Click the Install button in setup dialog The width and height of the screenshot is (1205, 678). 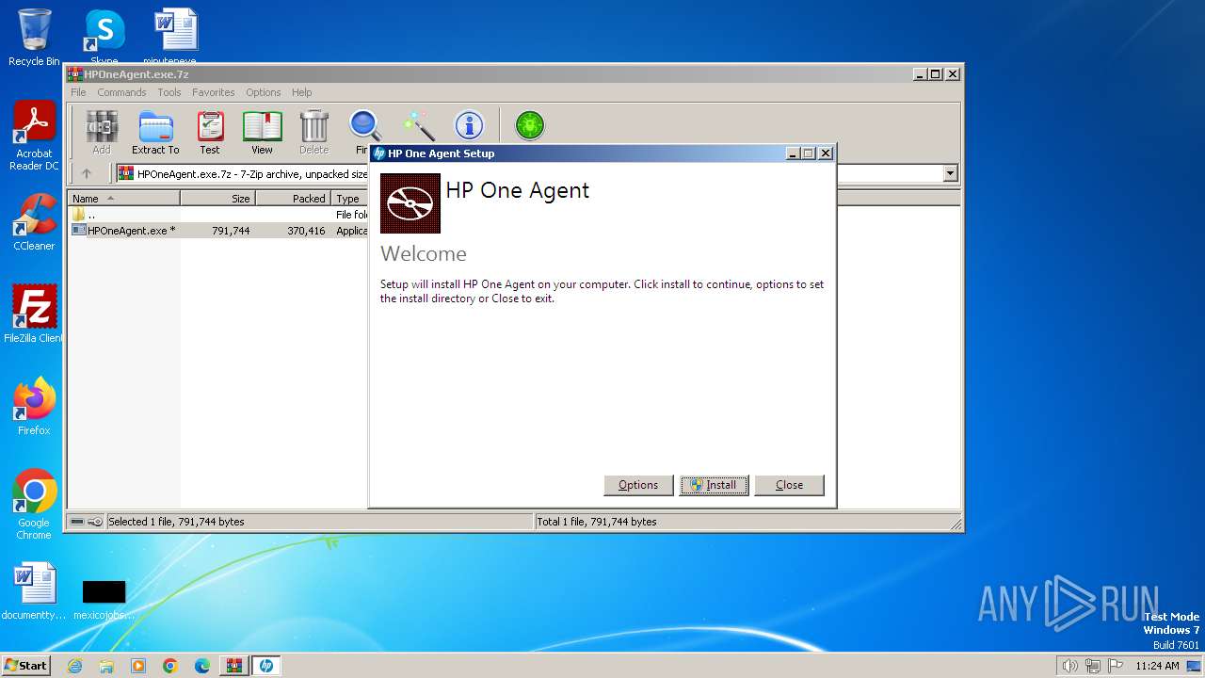(x=715, y=485)
